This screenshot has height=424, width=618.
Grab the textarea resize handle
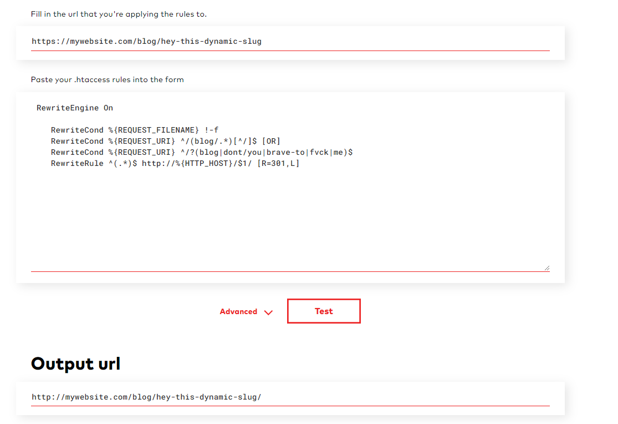547,268
